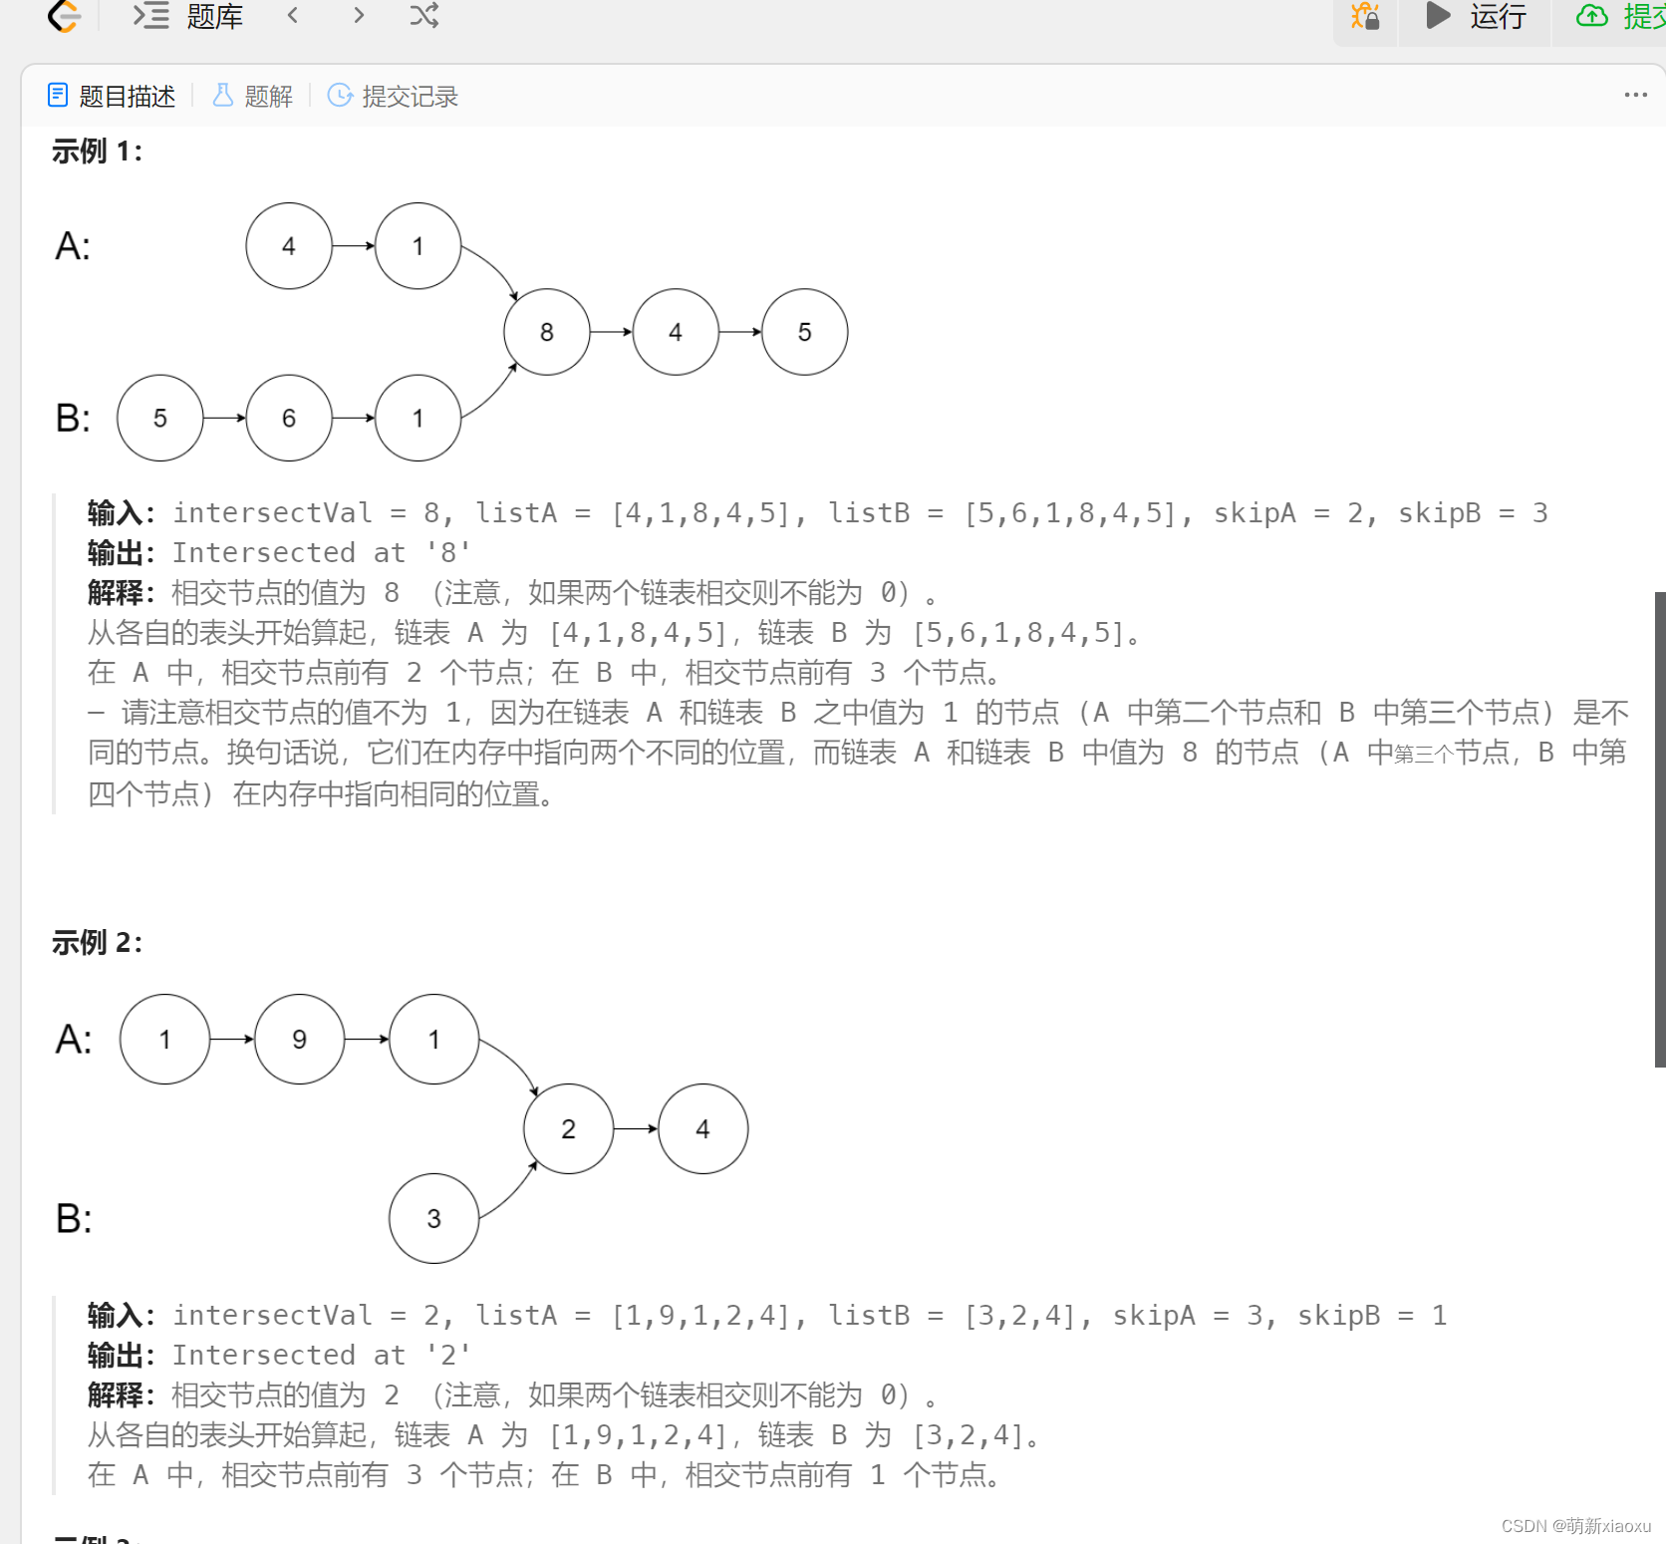
Task: Open the 题库 problem list
Action: 188,16
